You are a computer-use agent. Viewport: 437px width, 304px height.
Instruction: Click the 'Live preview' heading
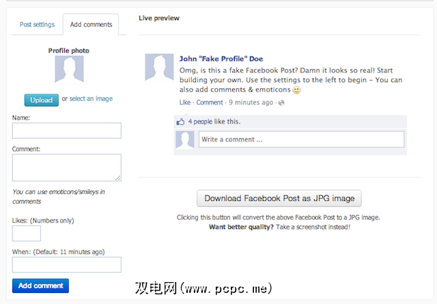pyautogui.click(x=159, y=18)
